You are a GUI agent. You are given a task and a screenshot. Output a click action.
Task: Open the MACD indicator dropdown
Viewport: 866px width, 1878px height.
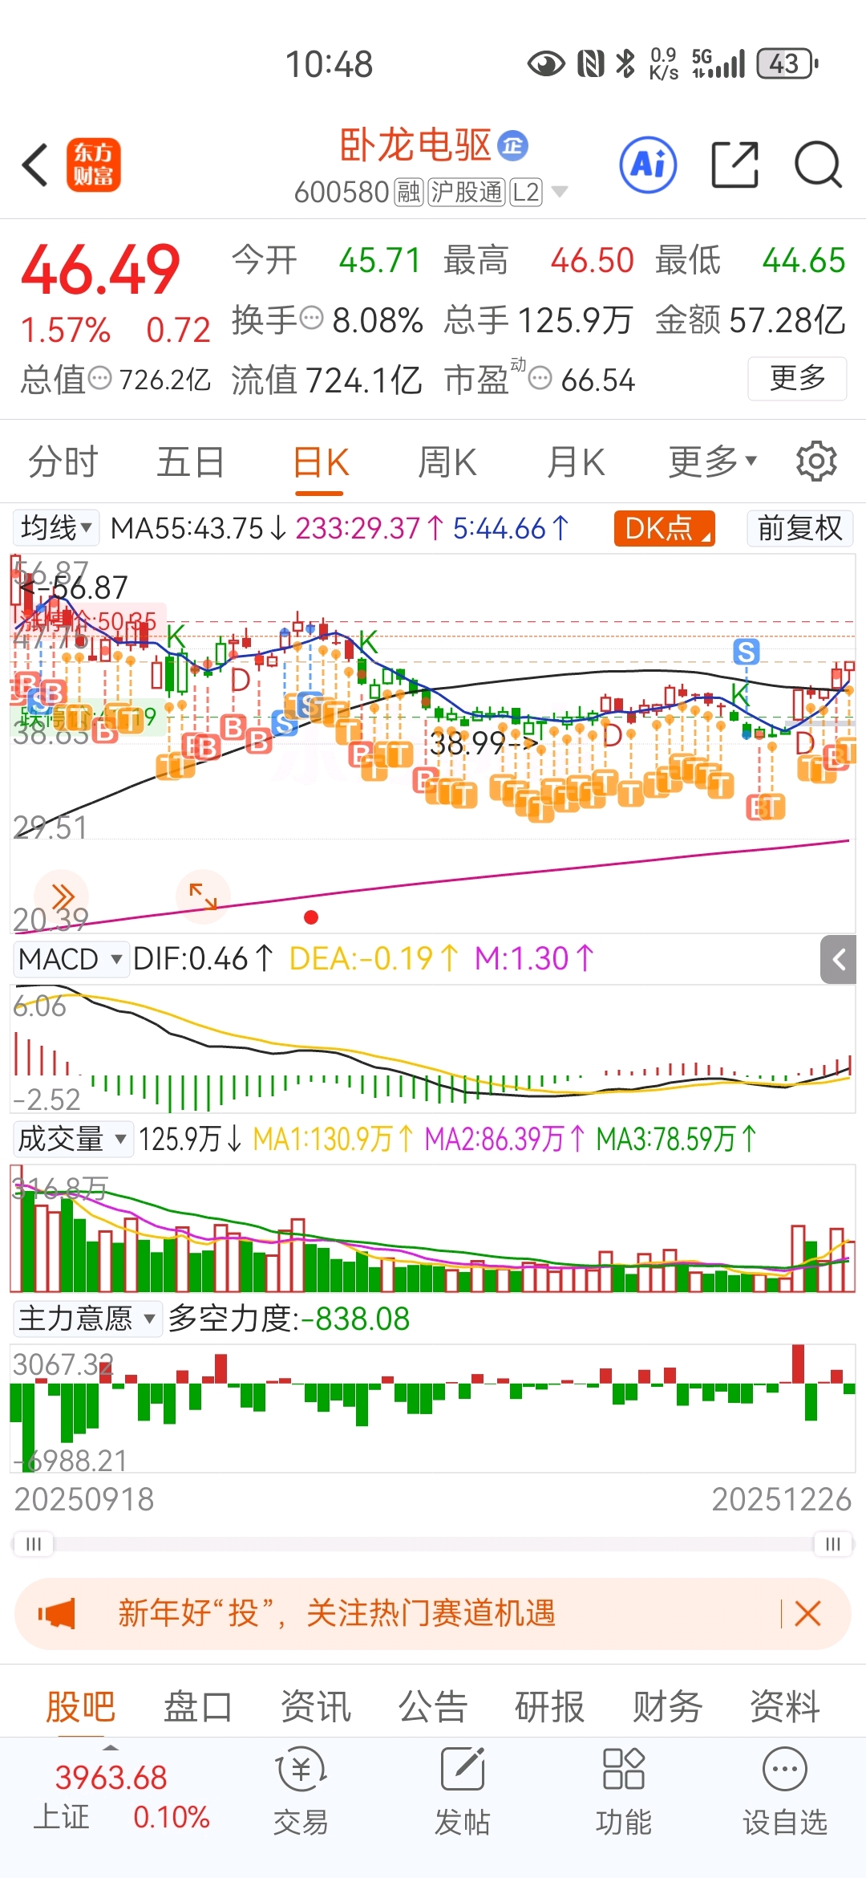point(71,959)
